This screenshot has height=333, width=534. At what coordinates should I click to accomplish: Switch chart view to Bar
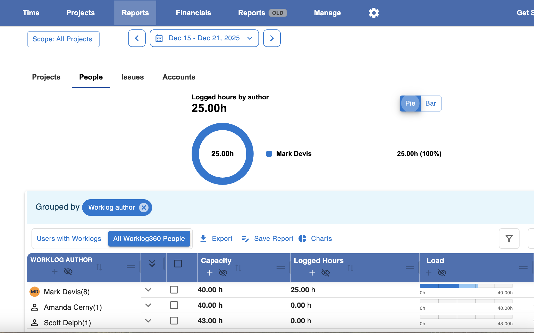pos(431,104)
